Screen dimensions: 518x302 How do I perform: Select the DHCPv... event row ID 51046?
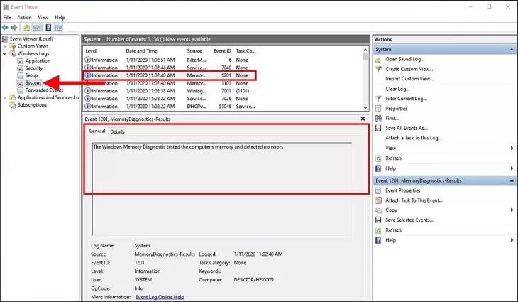pyautogui.click(x=170, y=107)
